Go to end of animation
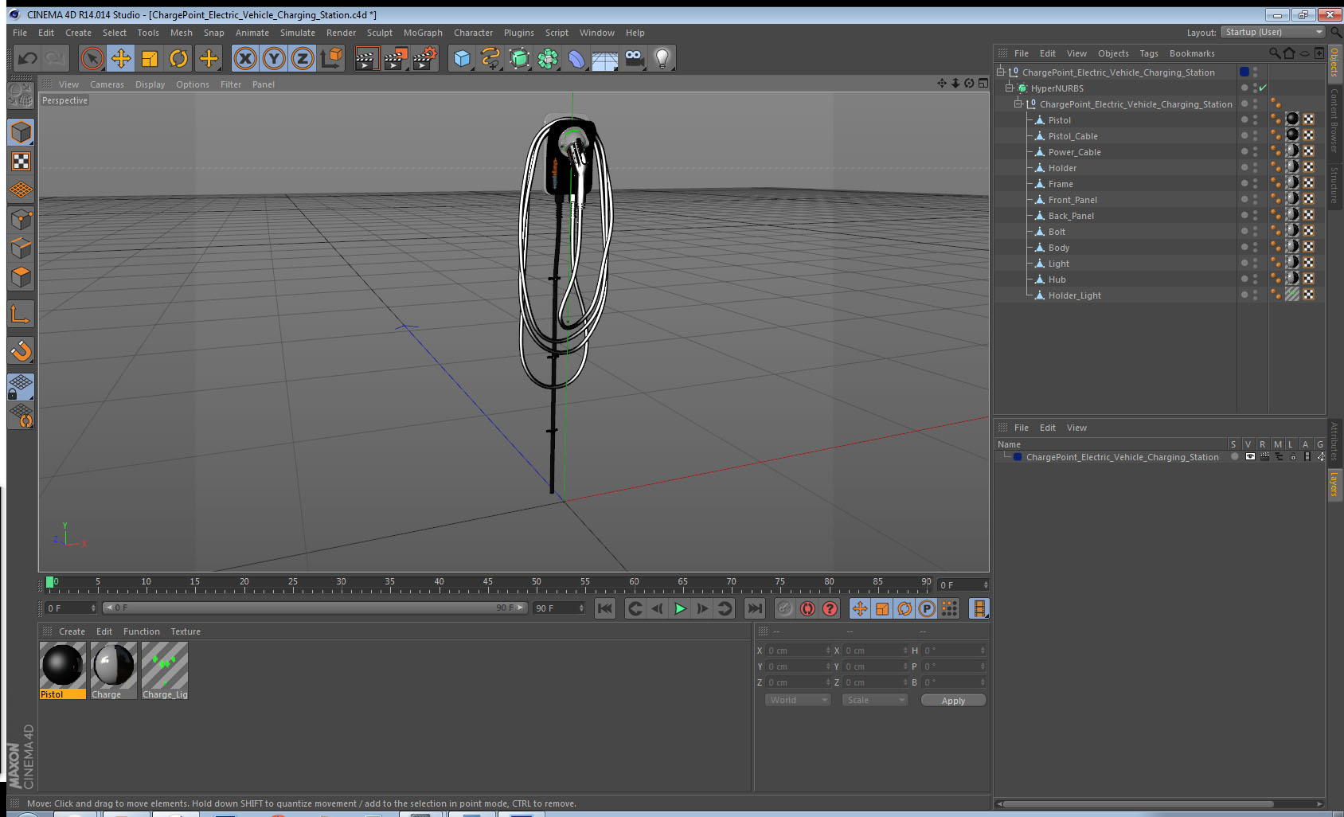This screenshot has width=1344, height=817. (754, 609)
